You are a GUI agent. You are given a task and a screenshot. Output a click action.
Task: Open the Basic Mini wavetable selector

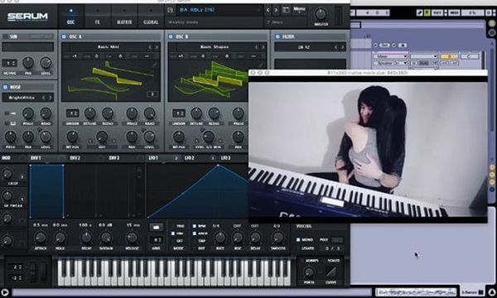108,47
